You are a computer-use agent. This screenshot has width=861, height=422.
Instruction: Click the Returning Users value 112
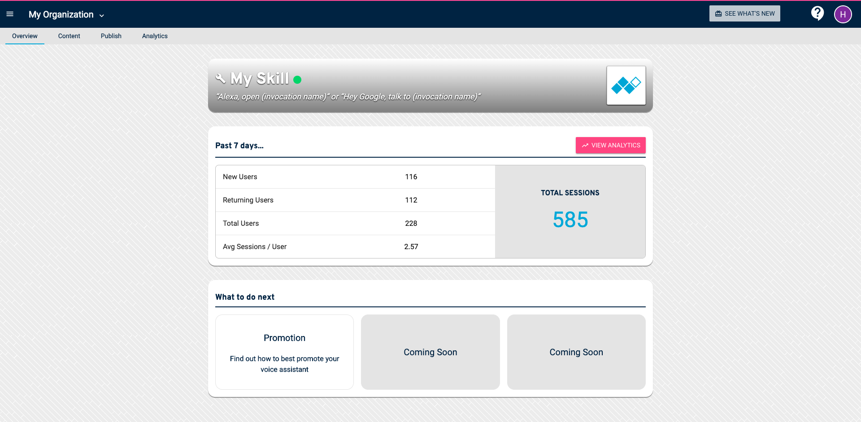(x=411, y=200)
